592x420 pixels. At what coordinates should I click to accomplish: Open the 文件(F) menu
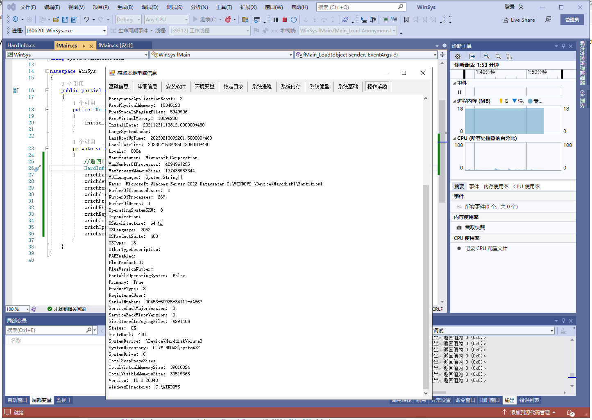28,7
